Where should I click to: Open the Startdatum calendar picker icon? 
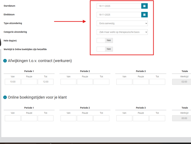click(144, 6)
